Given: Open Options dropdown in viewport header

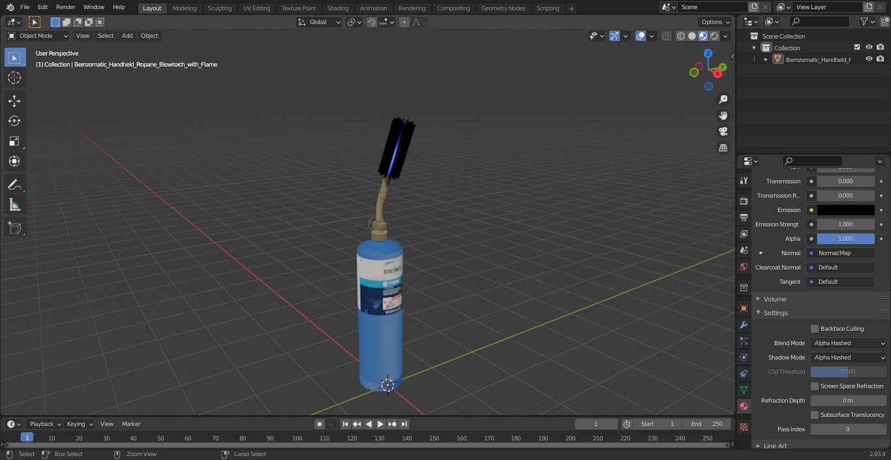Looking at the screenshot, I should click(x=716, y=22).
